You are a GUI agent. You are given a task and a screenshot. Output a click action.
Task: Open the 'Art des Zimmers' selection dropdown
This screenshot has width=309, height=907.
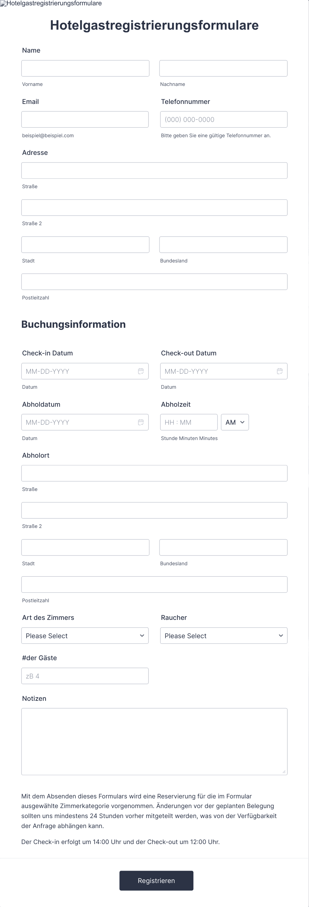coord(85,636)
